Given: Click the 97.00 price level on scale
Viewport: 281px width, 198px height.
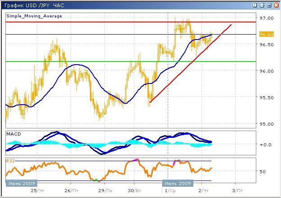Looking at the screenshot, I should coord(267,18).
